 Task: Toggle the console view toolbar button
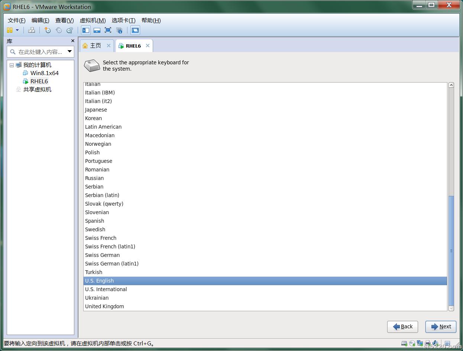point(135,30)
